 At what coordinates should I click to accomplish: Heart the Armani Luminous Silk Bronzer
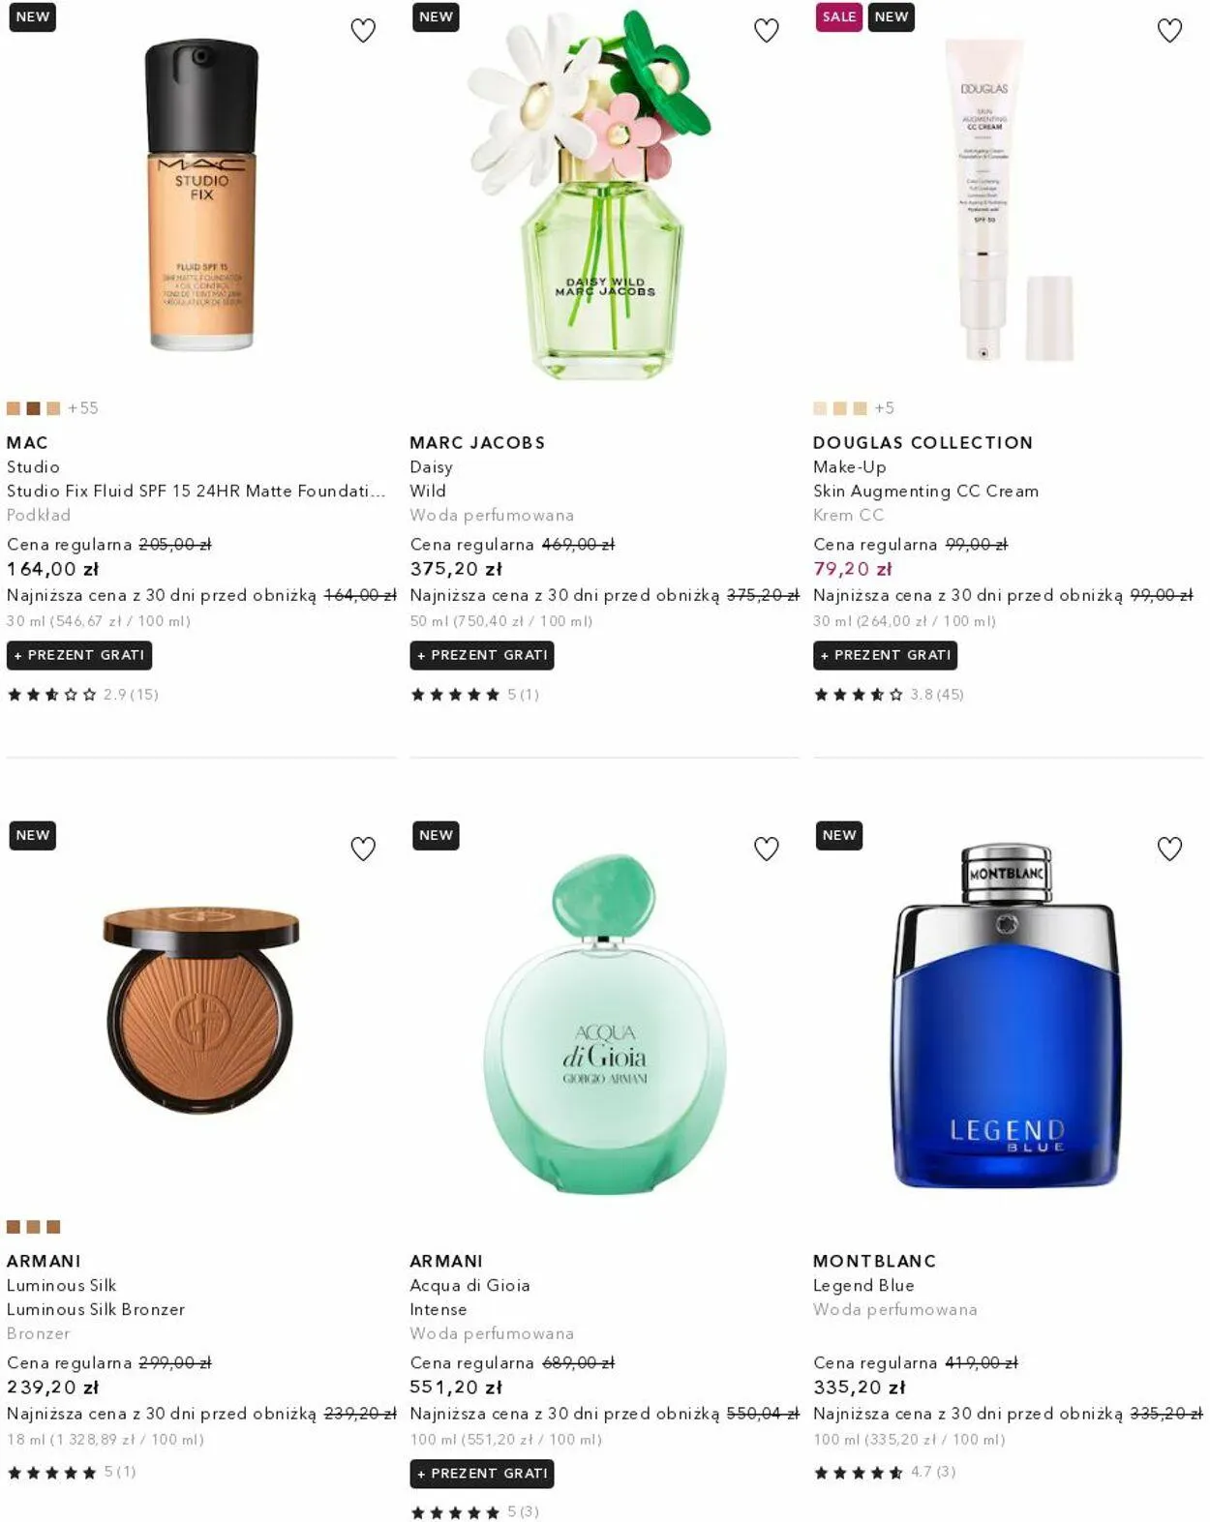coord(363,849)
